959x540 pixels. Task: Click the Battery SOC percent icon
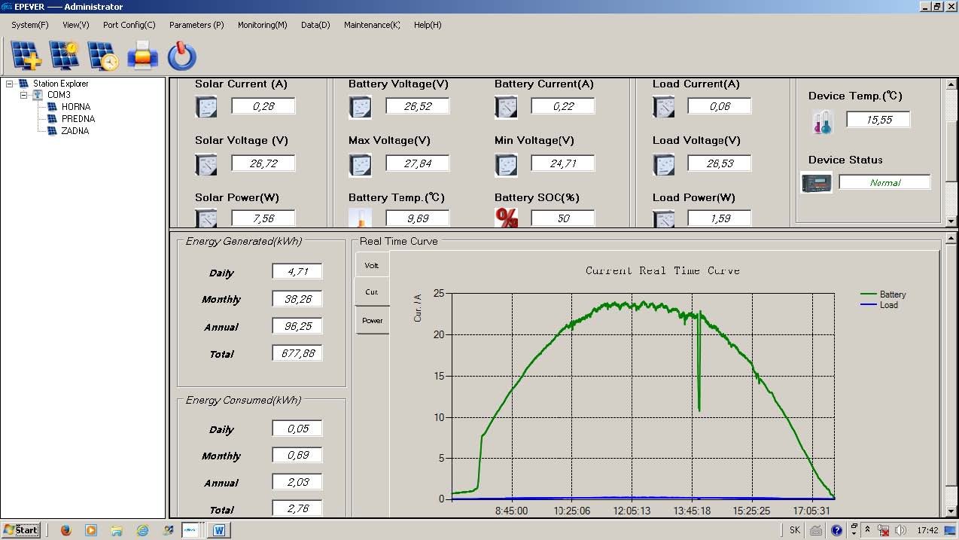tap(507, 218)
